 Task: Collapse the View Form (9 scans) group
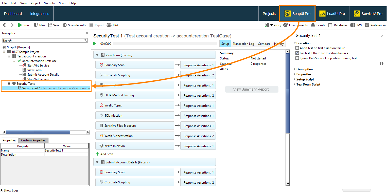coord(97,55)
